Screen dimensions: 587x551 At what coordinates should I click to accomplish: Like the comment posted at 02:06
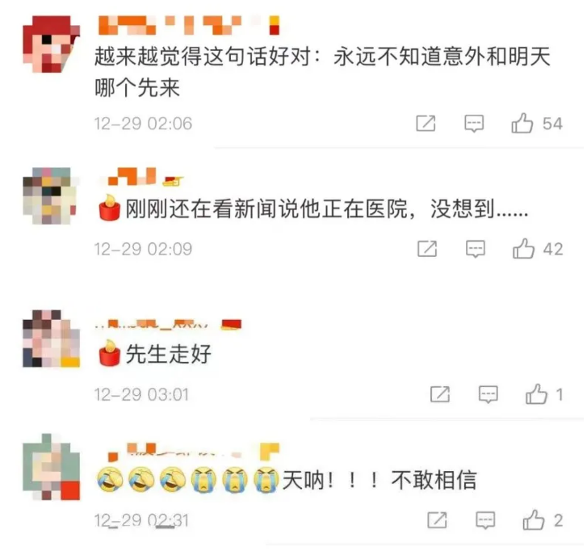522,124
